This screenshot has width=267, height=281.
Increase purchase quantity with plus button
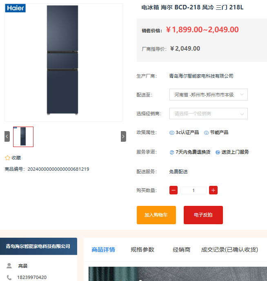213,190
